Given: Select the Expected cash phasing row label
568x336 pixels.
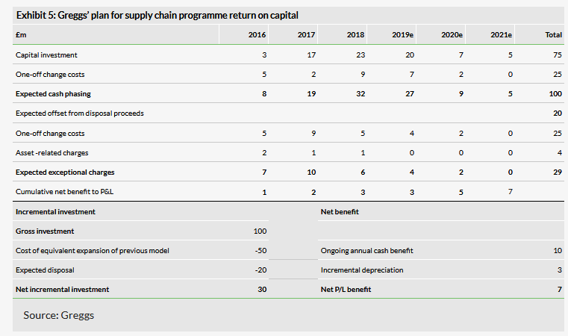Looking at the screenshot, I should (53, 94).
